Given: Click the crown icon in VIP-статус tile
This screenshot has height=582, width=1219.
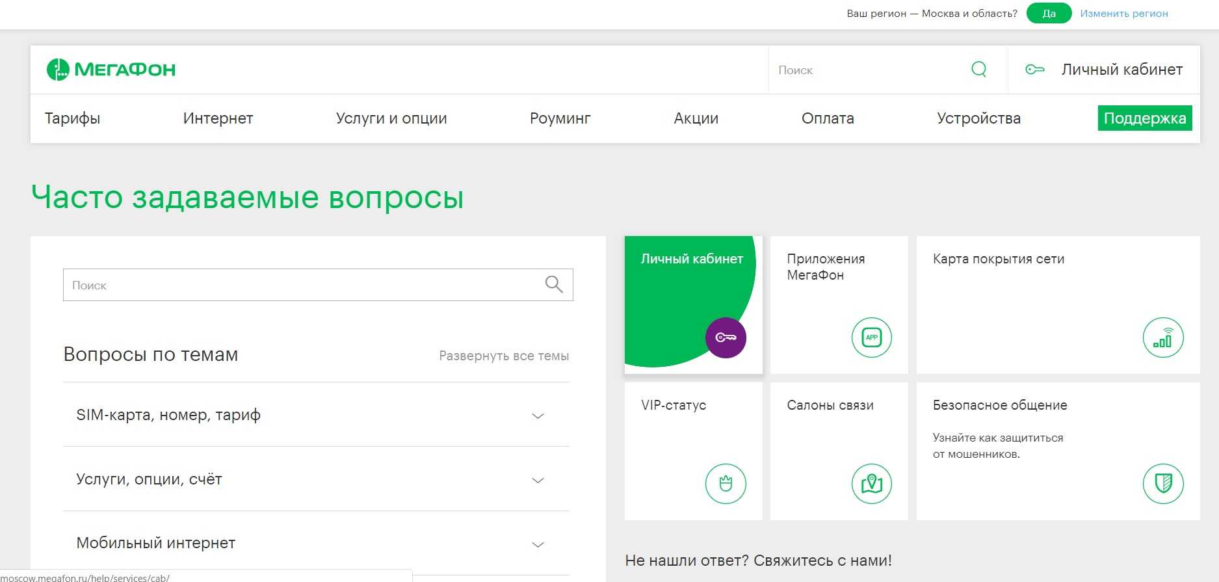Looking at the screenshot, I should (x=726, y=484).
